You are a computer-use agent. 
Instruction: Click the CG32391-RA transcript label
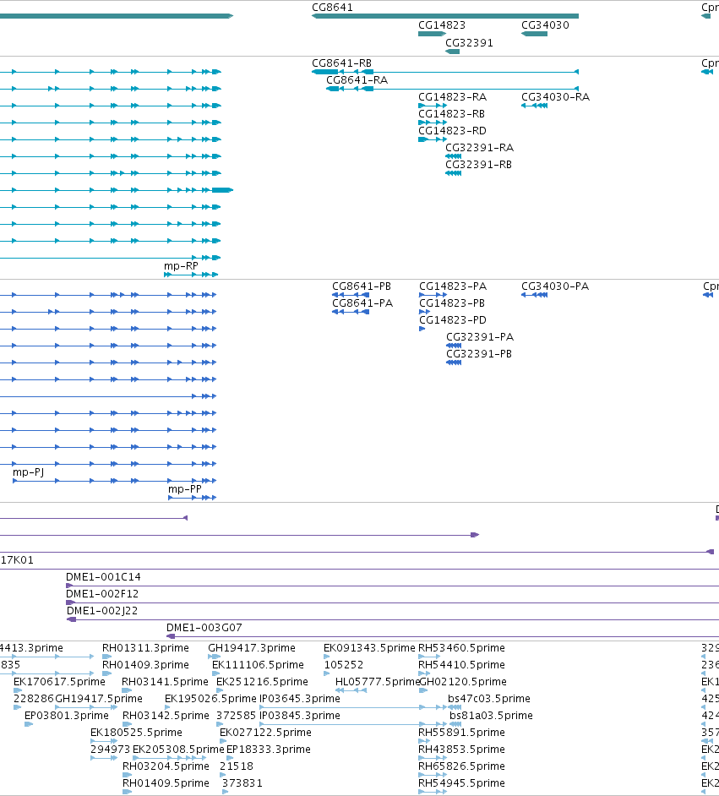[x=480, y=147]
